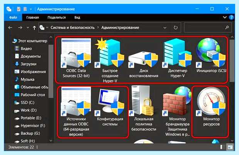Image resolution: width=239 pixels, height=155 pixels.
Task: Open Инициатор iSCSI shortcut
Action: 211,56
